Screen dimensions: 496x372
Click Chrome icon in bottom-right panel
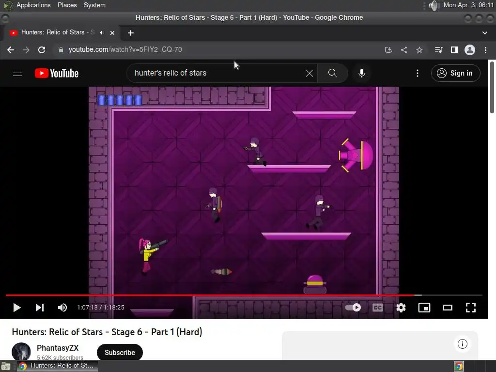459,366
